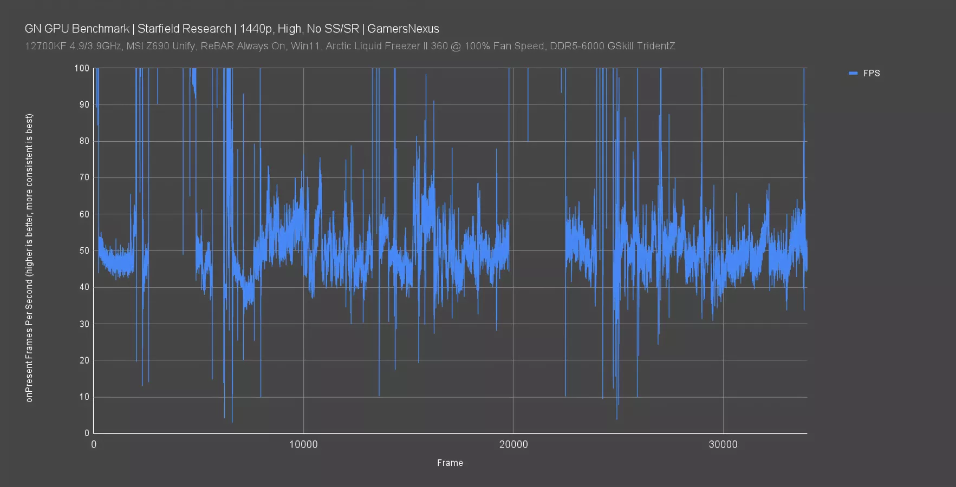The image size is (956, 487).
Task: Click the 20 y-axis tick label
Action: [84, 360]
